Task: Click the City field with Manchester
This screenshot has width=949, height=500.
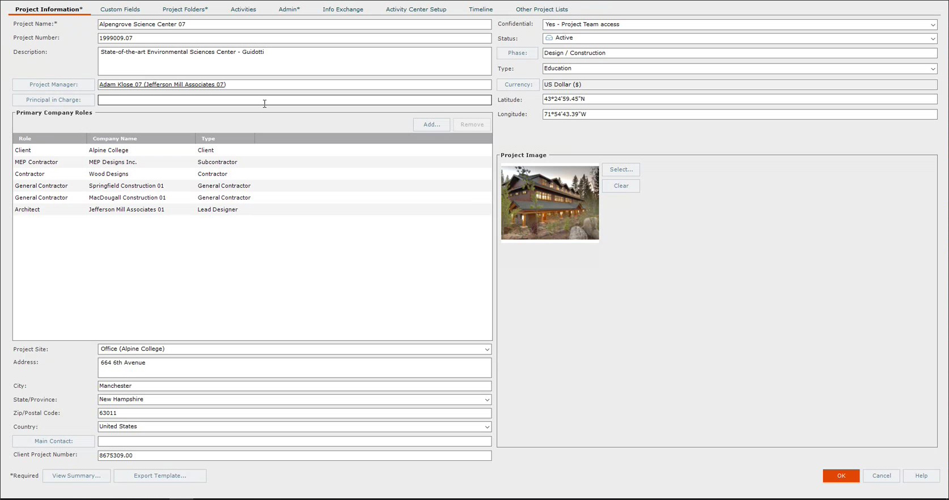Action: pyautogui.click(x=294, y=386)
